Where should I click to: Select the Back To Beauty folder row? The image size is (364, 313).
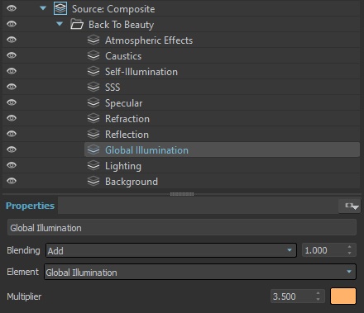click(181, 24)
